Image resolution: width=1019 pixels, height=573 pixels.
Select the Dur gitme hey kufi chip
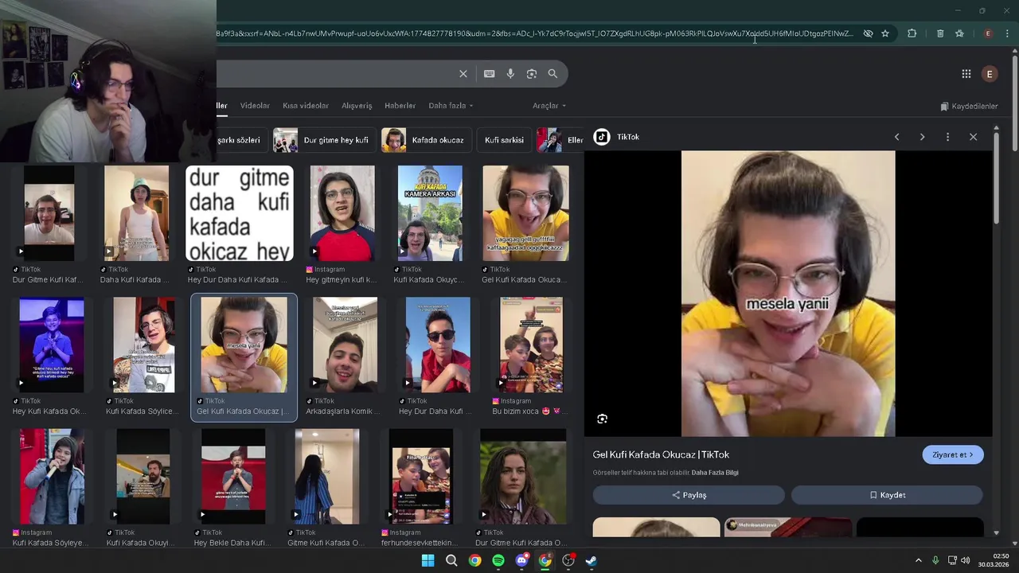324,140
